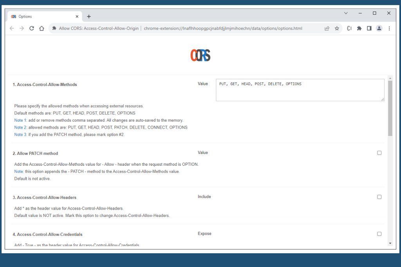Click the Access-Control-Allow-Methods value textarea

pyautogui.click(x=300, y=90)
